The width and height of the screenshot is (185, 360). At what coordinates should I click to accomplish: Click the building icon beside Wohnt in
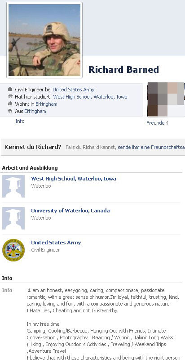pyautogui.click(x=10, y=103)
